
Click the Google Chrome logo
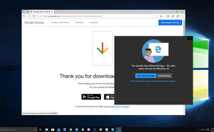[34, 23]
